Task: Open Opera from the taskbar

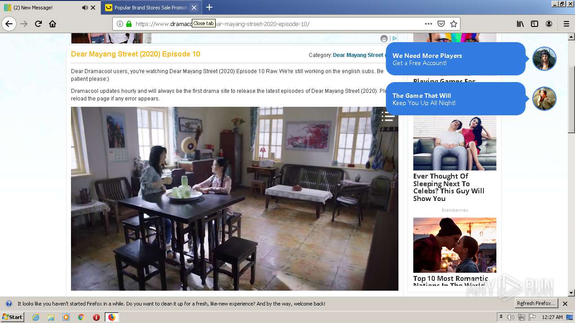Action: click(x=96, y=317)
